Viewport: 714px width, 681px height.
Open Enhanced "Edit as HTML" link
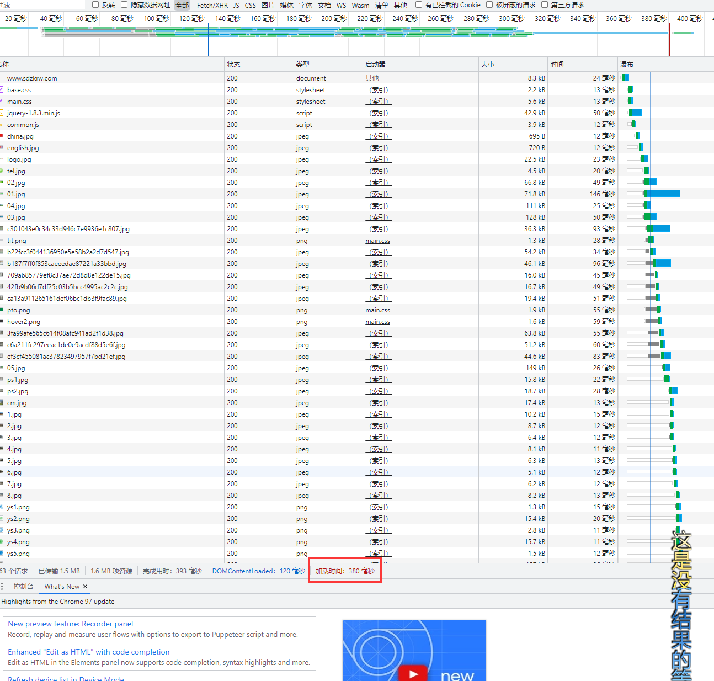pos(88,652)
